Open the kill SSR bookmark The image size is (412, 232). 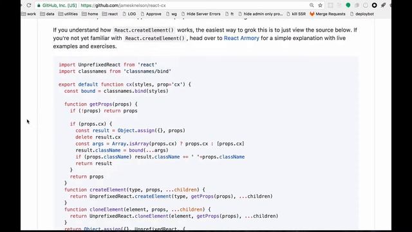tap(296, 14)
